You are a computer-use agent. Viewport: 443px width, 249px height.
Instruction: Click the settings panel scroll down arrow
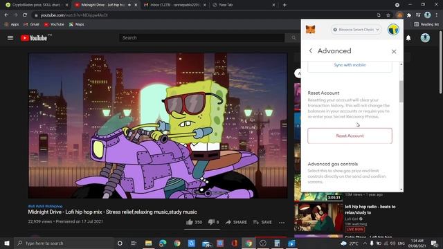click(x=401, y=190)
